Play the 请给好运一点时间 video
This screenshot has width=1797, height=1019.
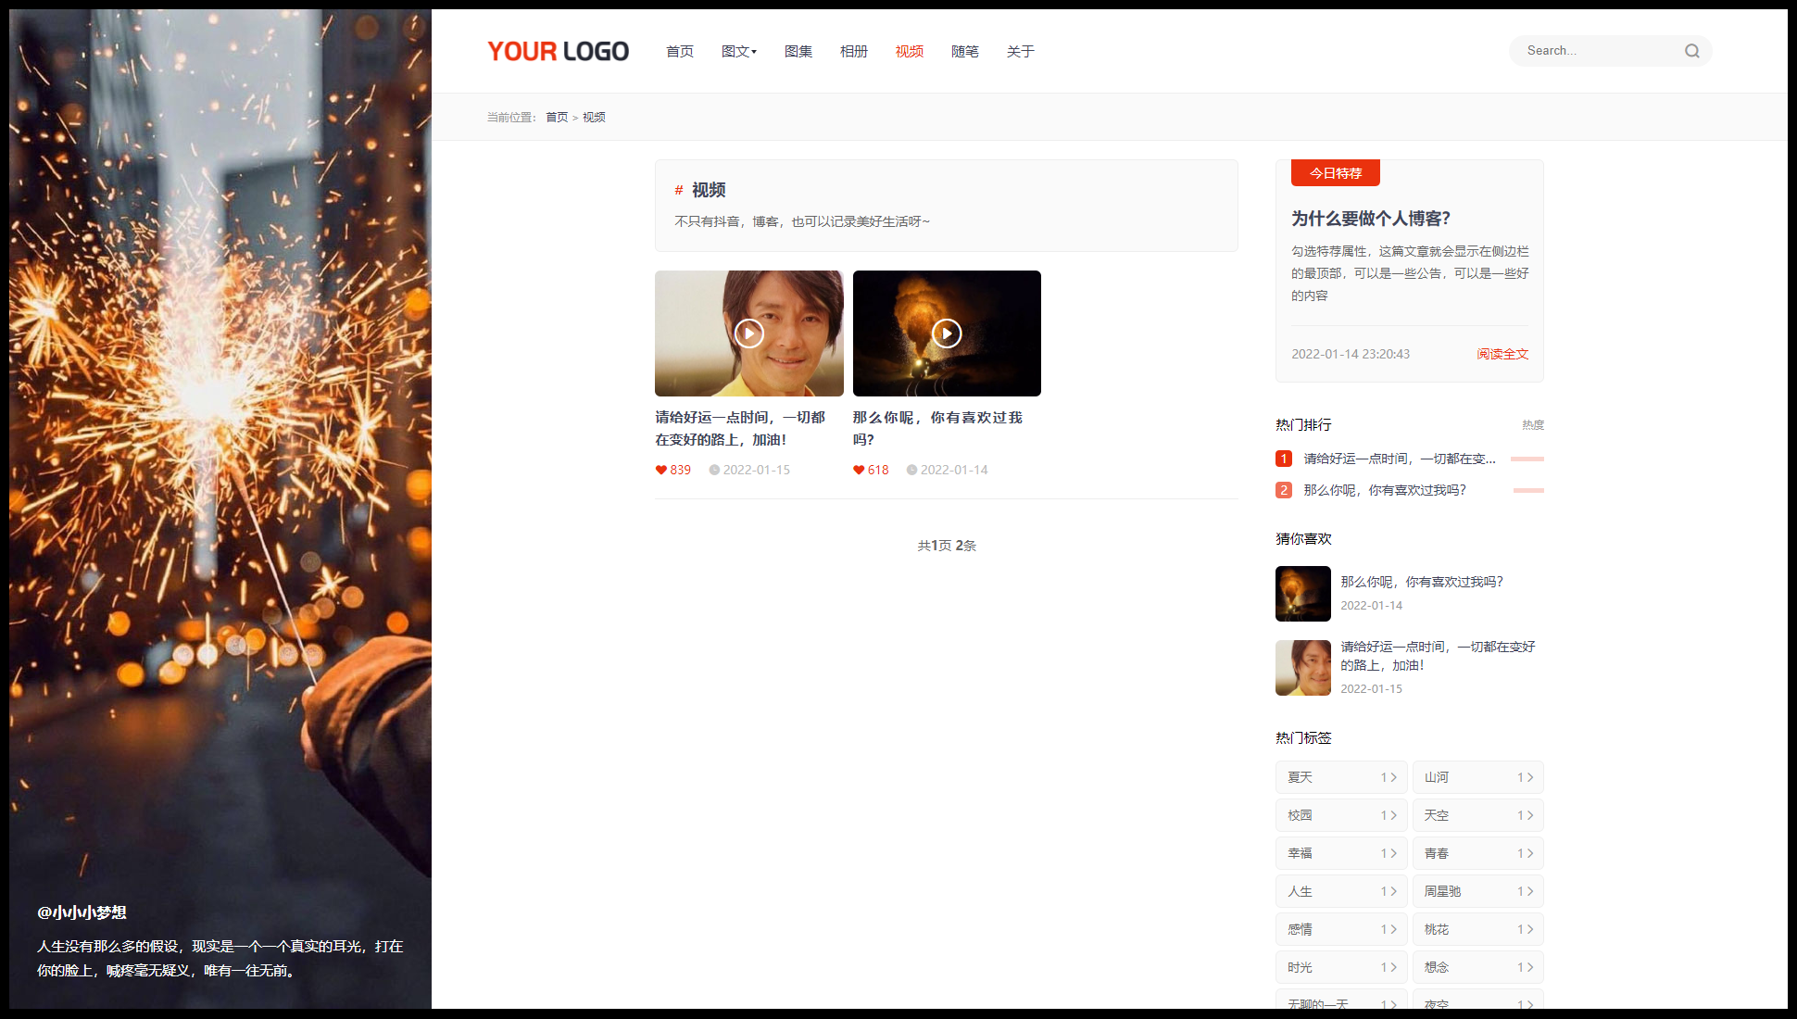[x=748, y=333]
